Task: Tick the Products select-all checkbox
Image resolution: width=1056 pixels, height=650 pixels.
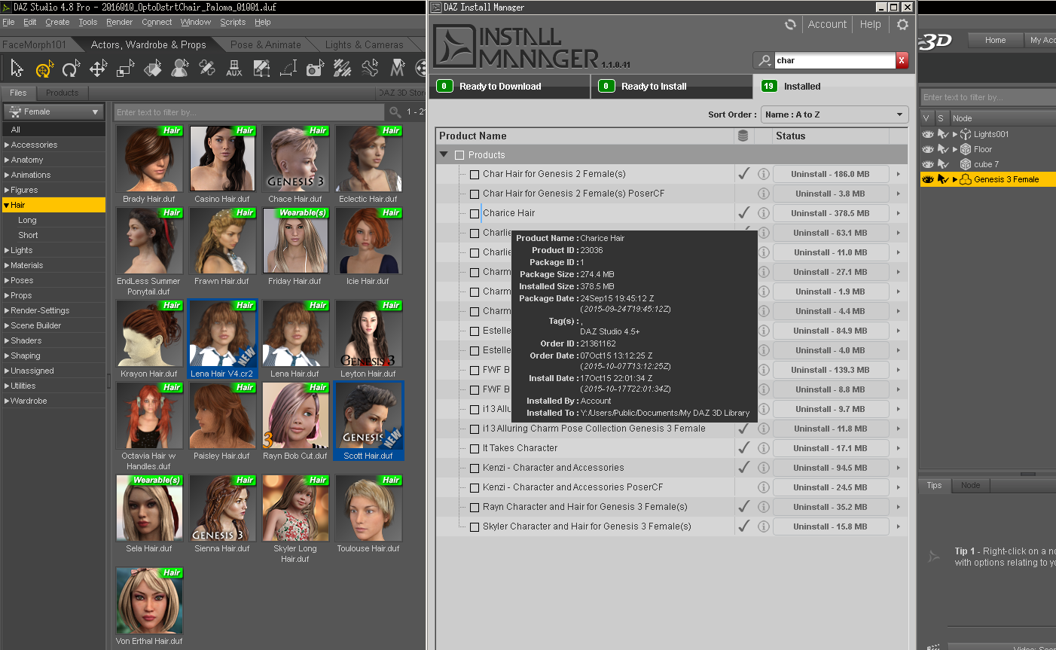Action: coord(459,155)
